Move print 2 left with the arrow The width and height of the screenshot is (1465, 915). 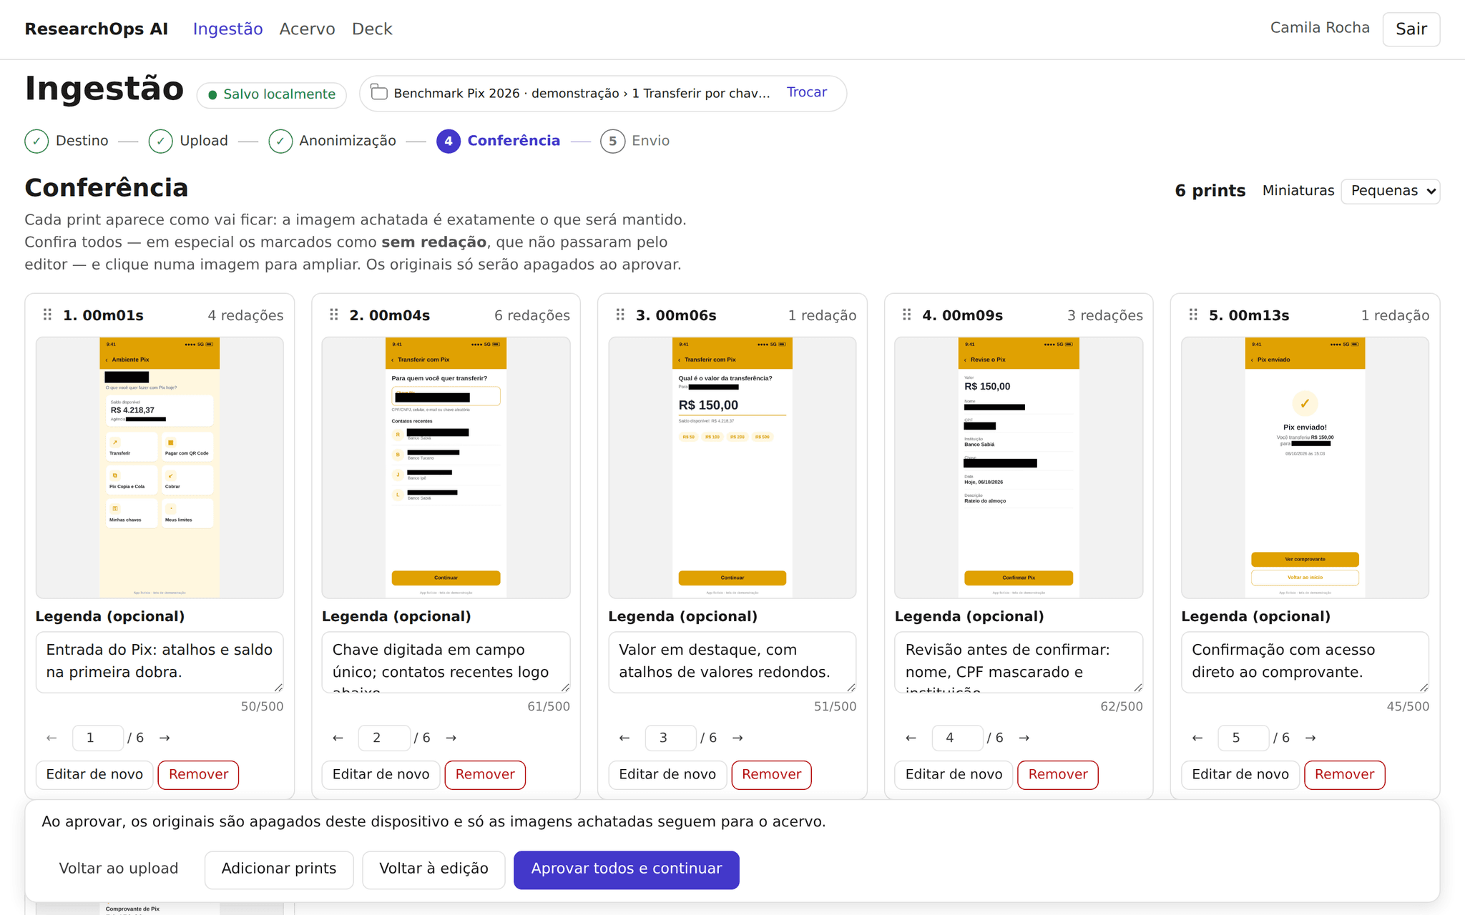coord(338,738)
